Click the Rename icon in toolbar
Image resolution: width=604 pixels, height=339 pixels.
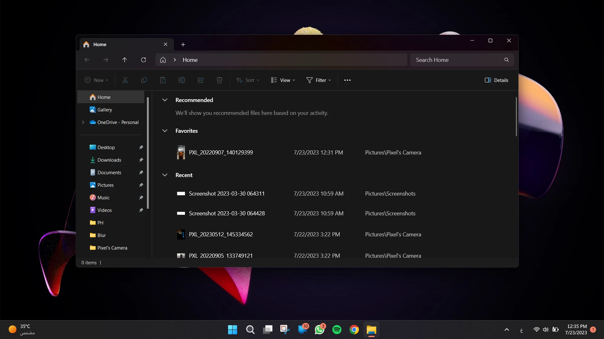[182, 80]
